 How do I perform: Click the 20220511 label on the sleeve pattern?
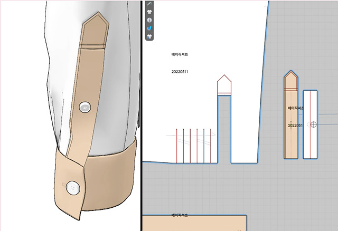coord(180,71)
